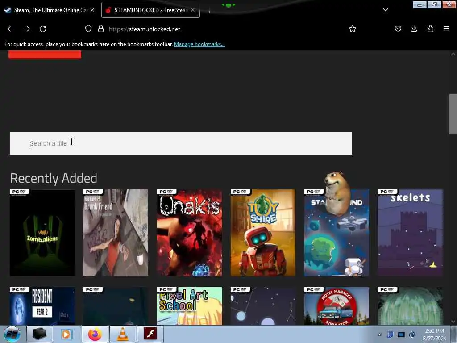Bookmark this page with the star

[x=353, y=29]
